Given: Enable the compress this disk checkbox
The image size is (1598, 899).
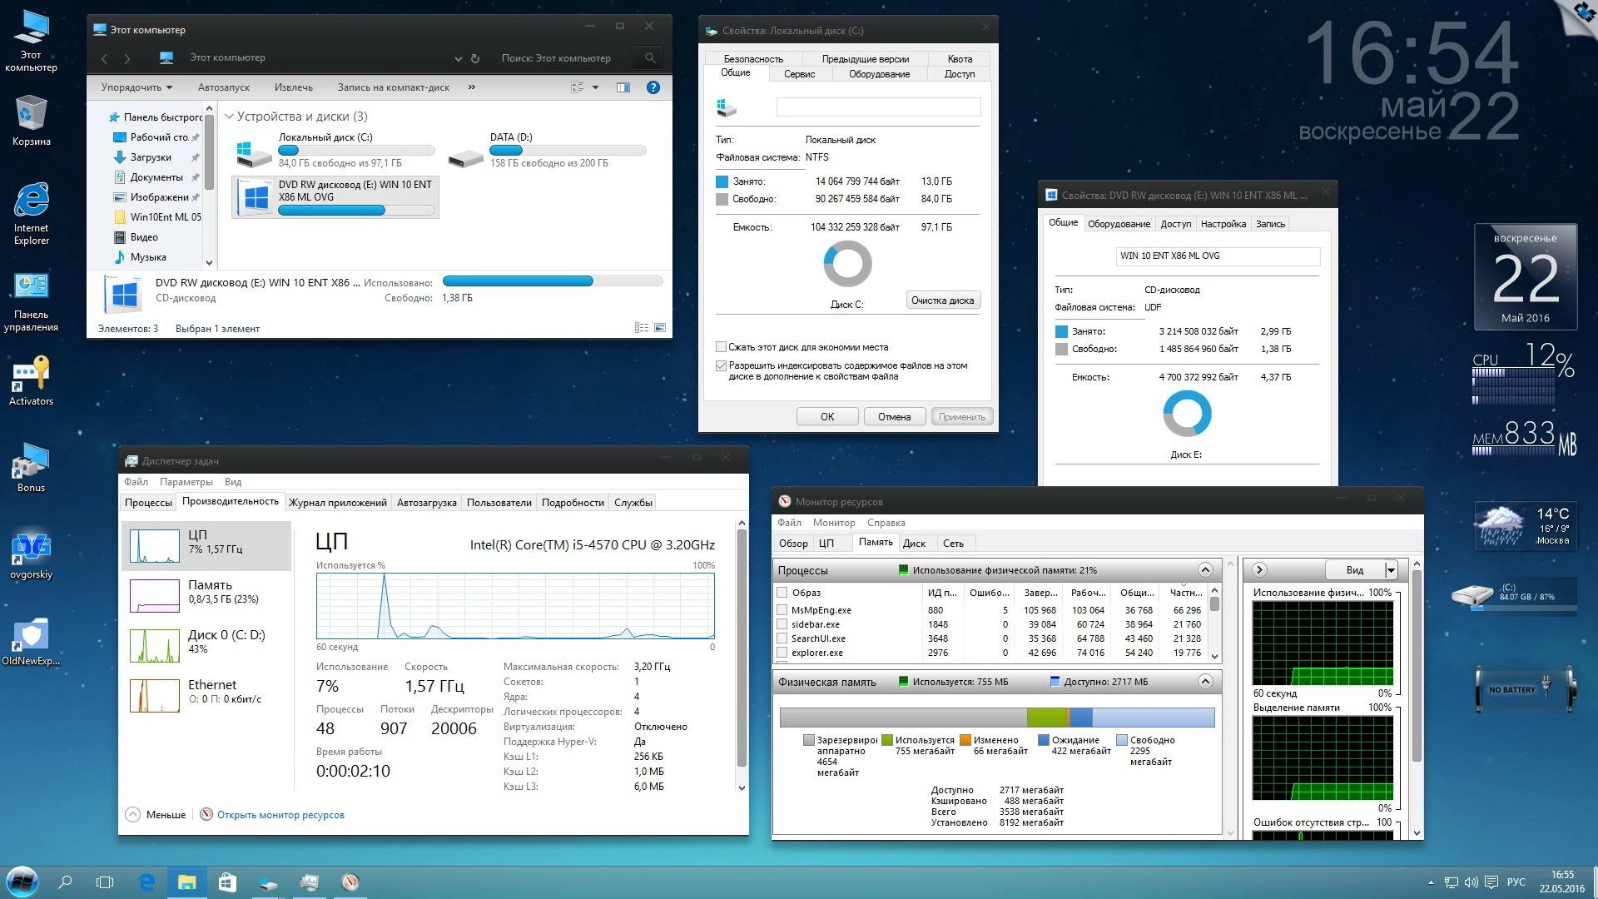Looking at the screenshot, I should click(722, 347).
